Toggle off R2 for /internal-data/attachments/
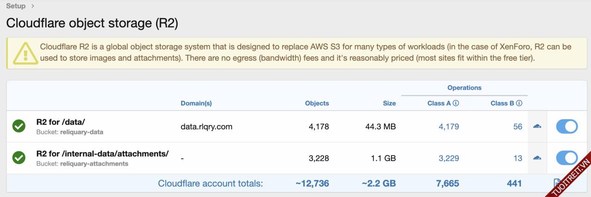Image resolution: width=591 pixels, height=197 pixels. pos(567,158)
